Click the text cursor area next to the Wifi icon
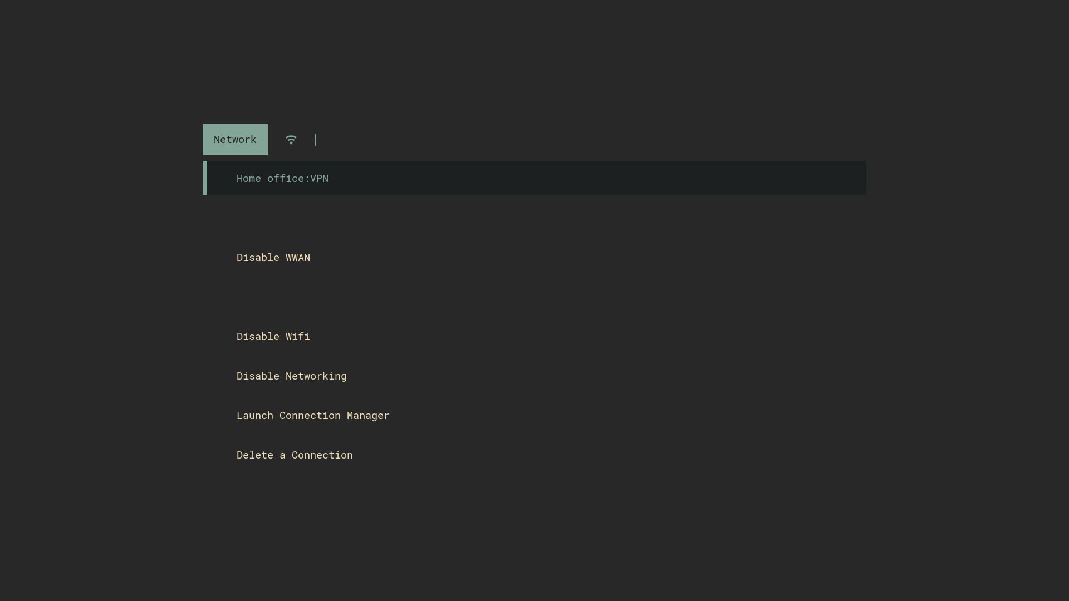1069x601 pixels. coord(316,140)
